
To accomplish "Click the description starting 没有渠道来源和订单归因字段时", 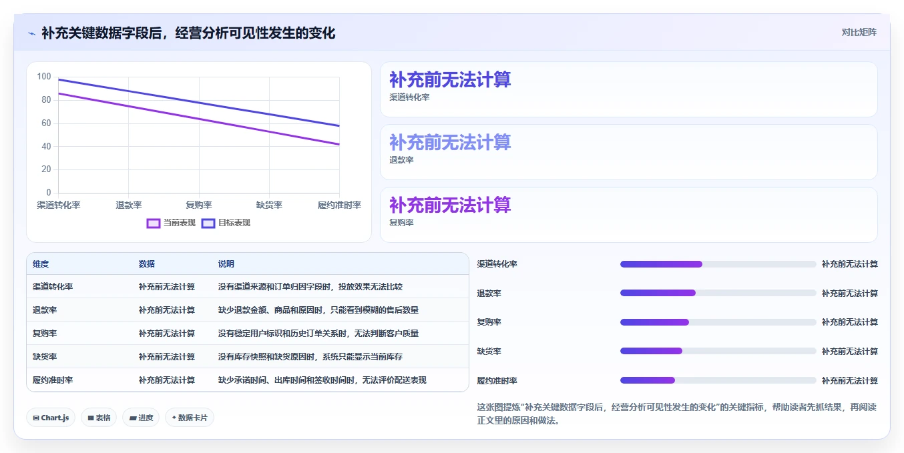I will coord(310,287).
